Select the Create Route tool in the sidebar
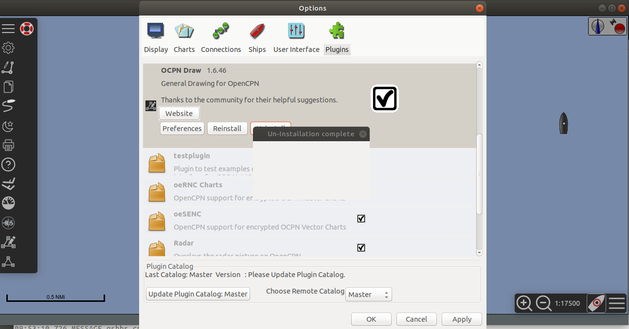 pyautogui.click(x=8, y=67)
